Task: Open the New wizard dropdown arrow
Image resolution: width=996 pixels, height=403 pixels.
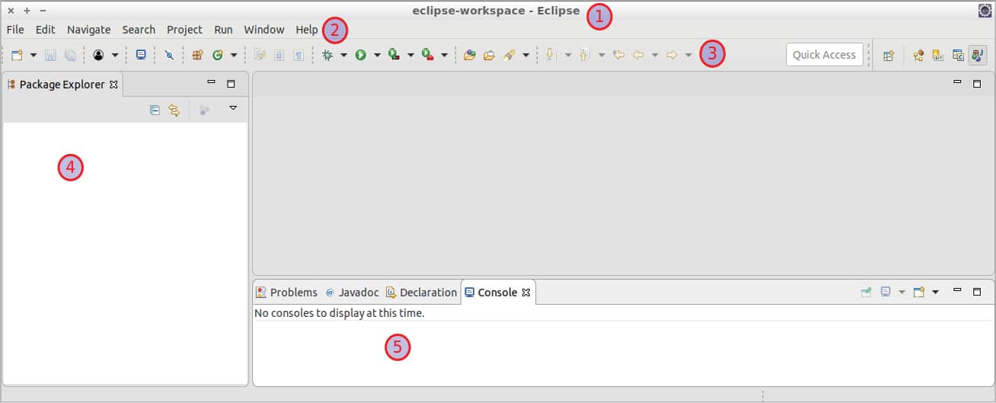Action: [34, 55]
